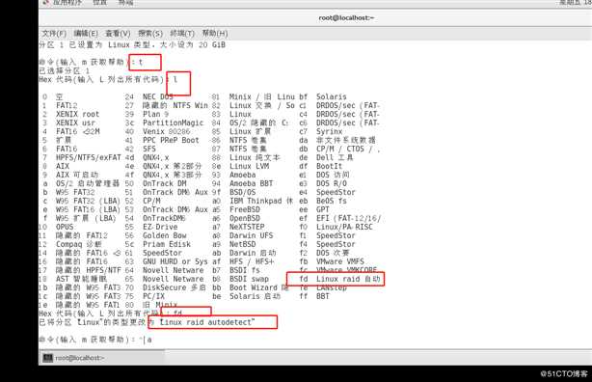
Task: Click the 'f0 Linux/PA-RISC' entry
Action: click(x=336, y=227)
